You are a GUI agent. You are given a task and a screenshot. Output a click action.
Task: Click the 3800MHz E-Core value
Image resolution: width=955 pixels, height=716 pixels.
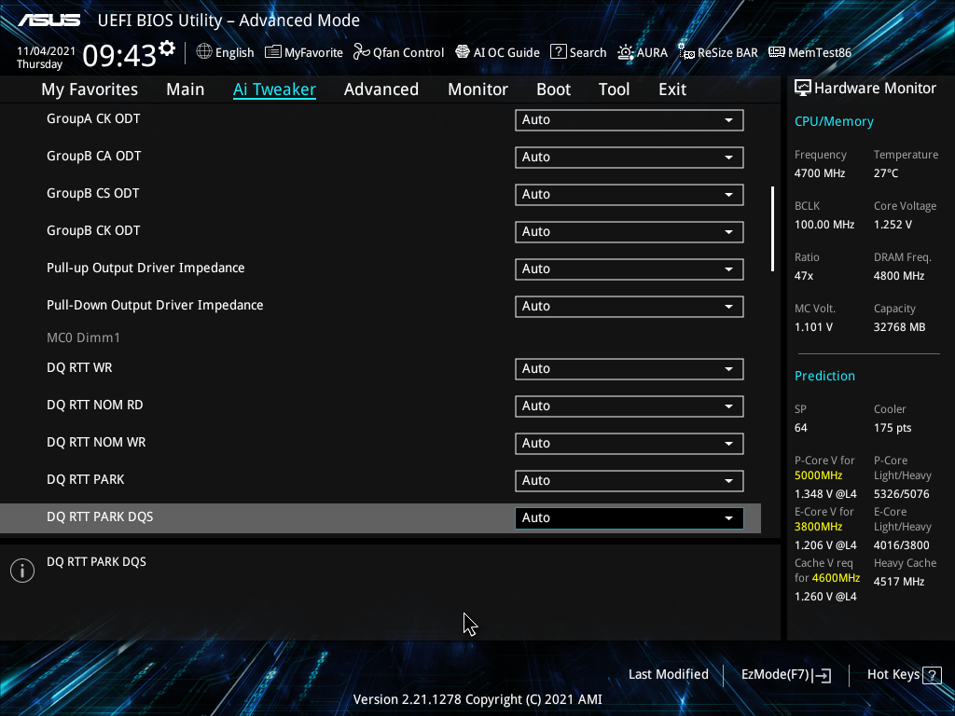[819, 527]
